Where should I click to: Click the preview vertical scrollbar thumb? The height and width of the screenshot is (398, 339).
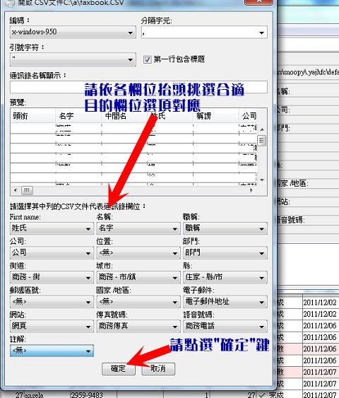tap(262, 141)
